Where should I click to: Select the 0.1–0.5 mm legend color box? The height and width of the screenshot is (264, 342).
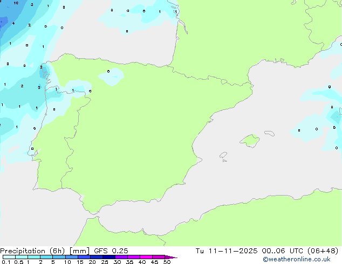pos(9,257)
